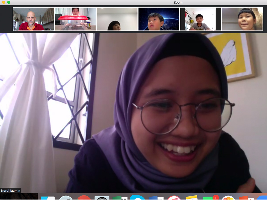Open the blue Word icon in Dock

tap(156, 198)
